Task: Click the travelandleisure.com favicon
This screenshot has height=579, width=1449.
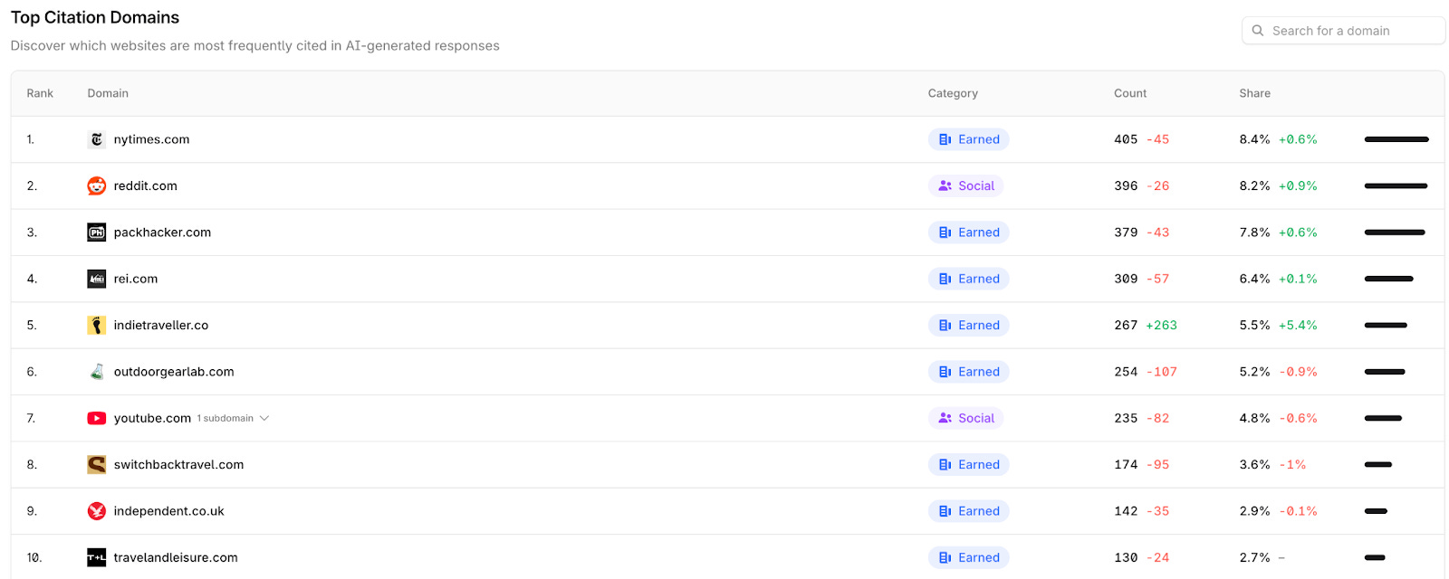Action: tap(96, 557)
